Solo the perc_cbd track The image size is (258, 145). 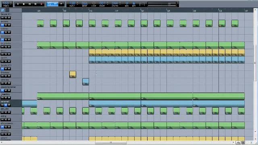6,112
